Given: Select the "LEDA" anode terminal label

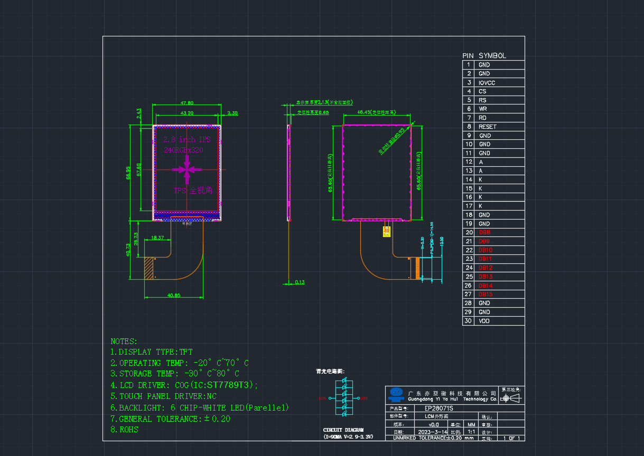Looking at the screenshot, I should [x=322, y=398].
